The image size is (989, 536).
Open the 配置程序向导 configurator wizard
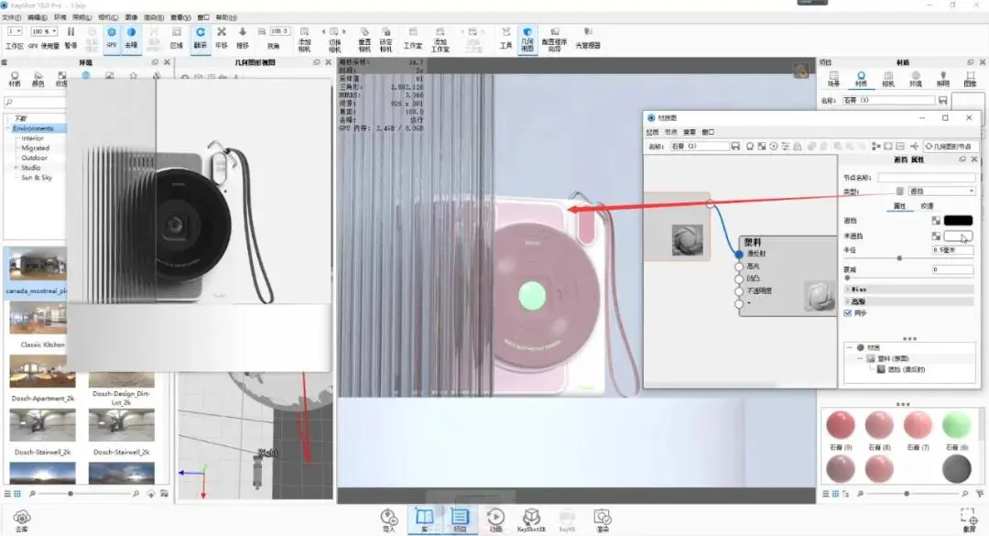[x=554, y=39]
